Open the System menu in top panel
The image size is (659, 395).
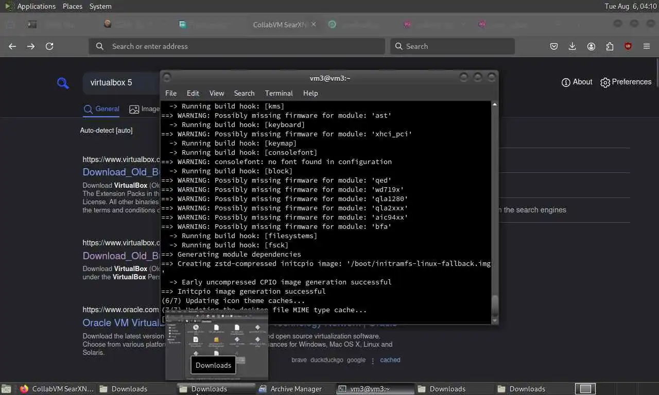(x=100, y=6)
